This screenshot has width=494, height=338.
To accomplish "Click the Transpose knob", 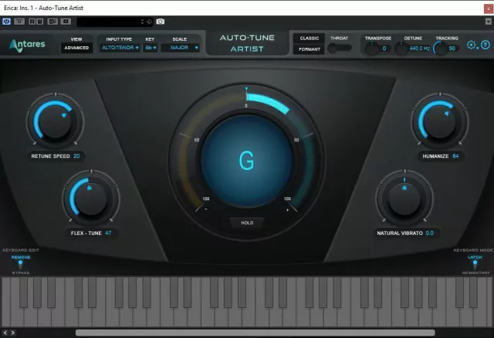I will pyautogui.click(x=372, y=49).
